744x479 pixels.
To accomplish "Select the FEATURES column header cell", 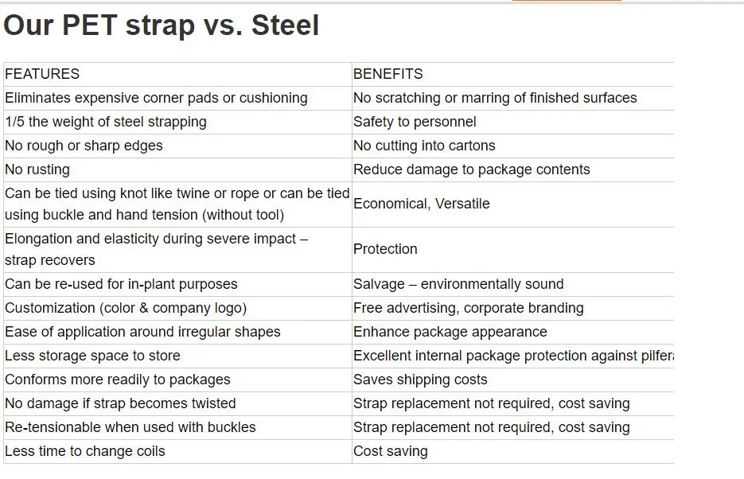I will click(177, 74).
